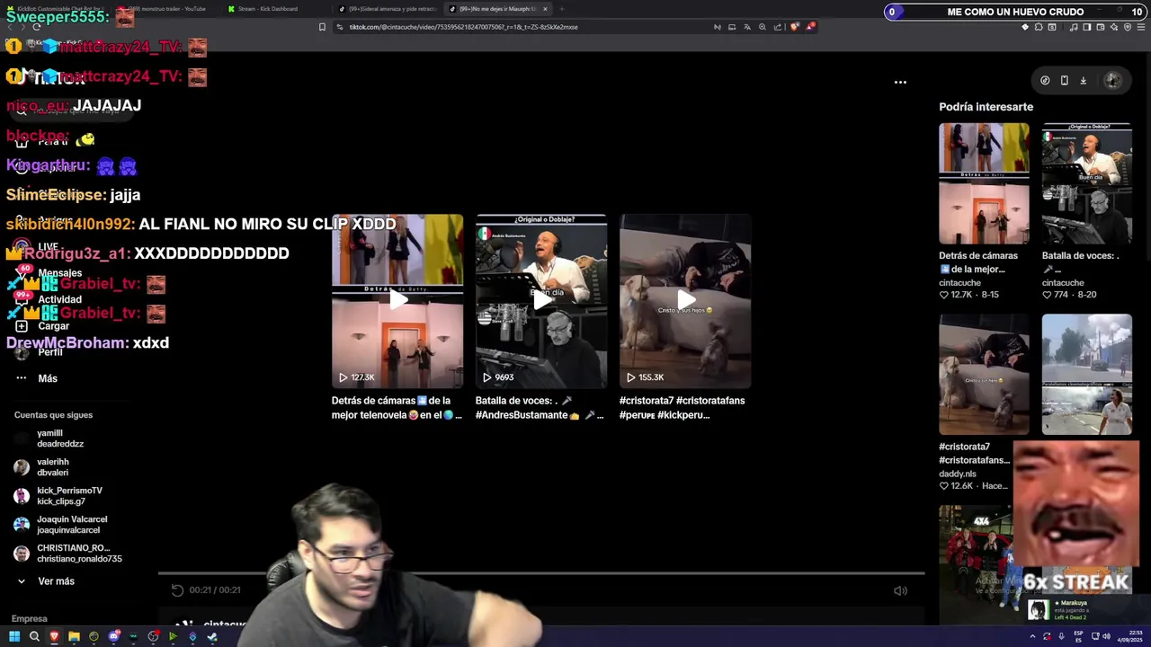Switch to the Stream - Kick Dashboard tab
1151x647 pixels.
point(267,9)
